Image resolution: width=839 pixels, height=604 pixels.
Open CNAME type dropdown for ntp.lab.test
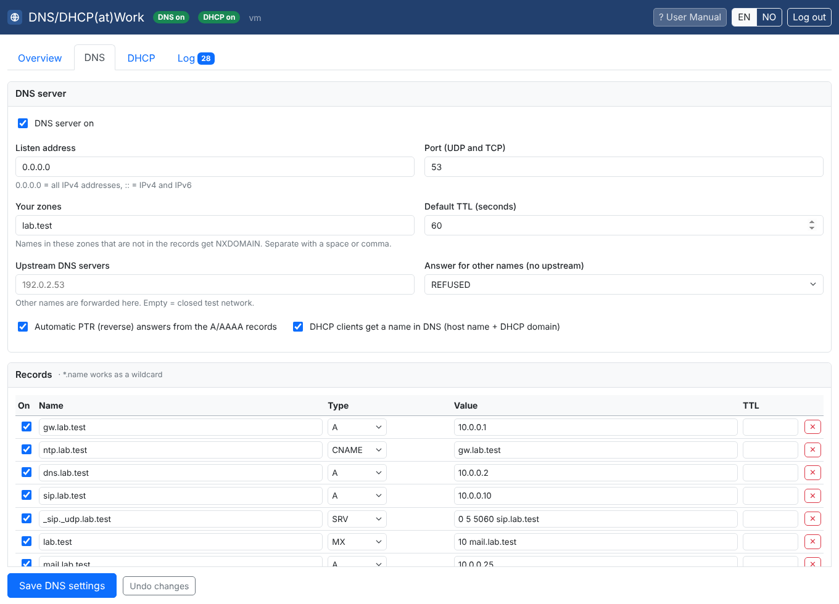[357, 450]
